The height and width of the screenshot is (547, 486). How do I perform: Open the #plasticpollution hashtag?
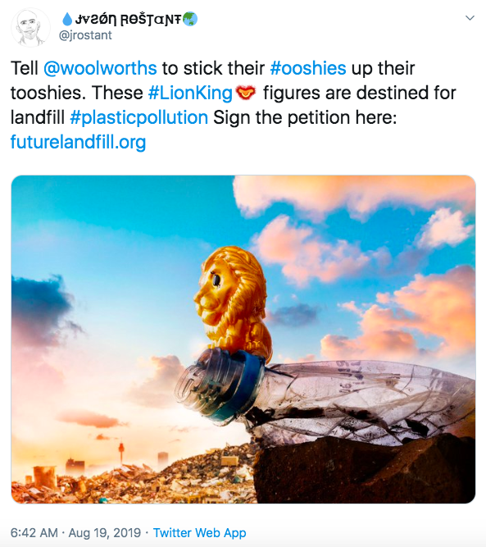139,117
